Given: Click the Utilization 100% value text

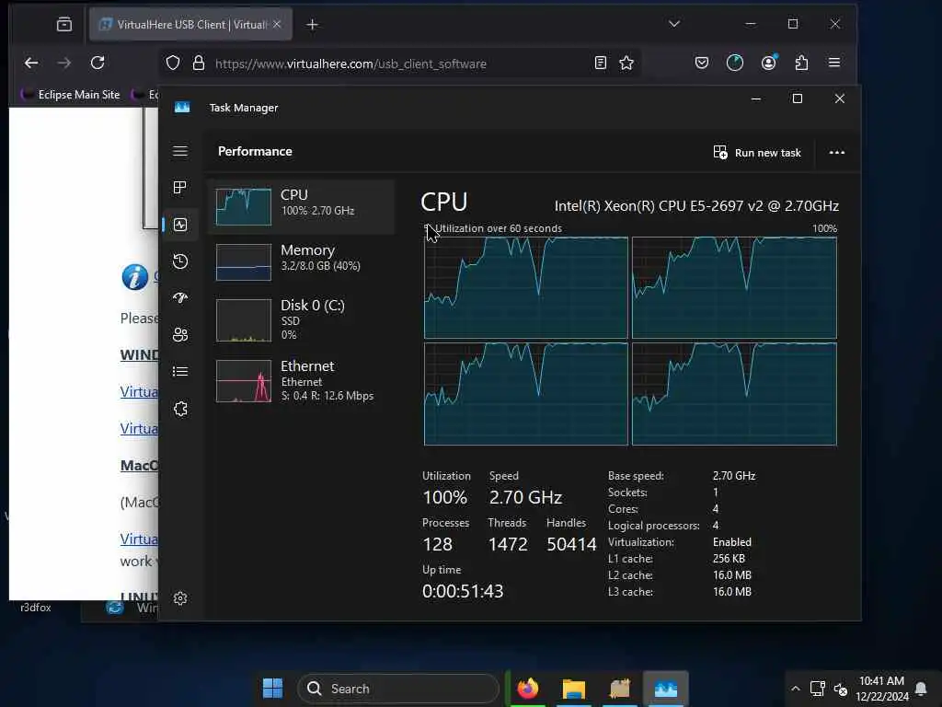Looking at the screenshot, I should pos(444,498).
